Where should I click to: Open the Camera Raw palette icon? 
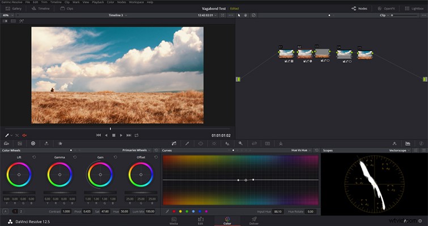pos(7,144)
